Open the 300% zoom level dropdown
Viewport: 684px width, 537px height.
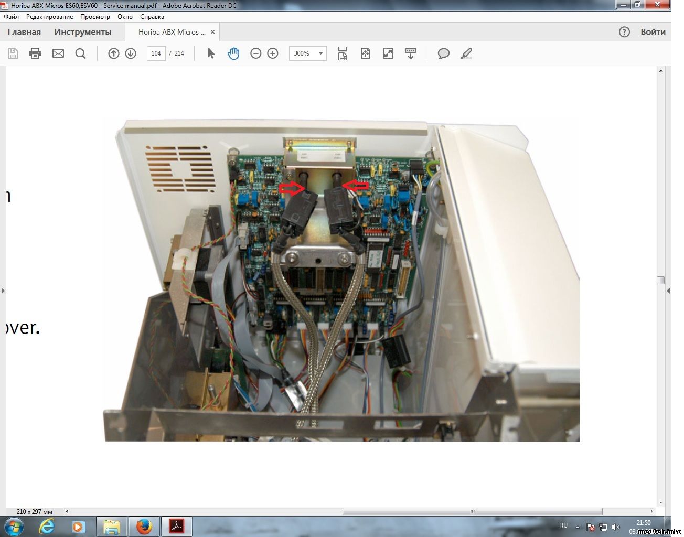click(320, 53)
